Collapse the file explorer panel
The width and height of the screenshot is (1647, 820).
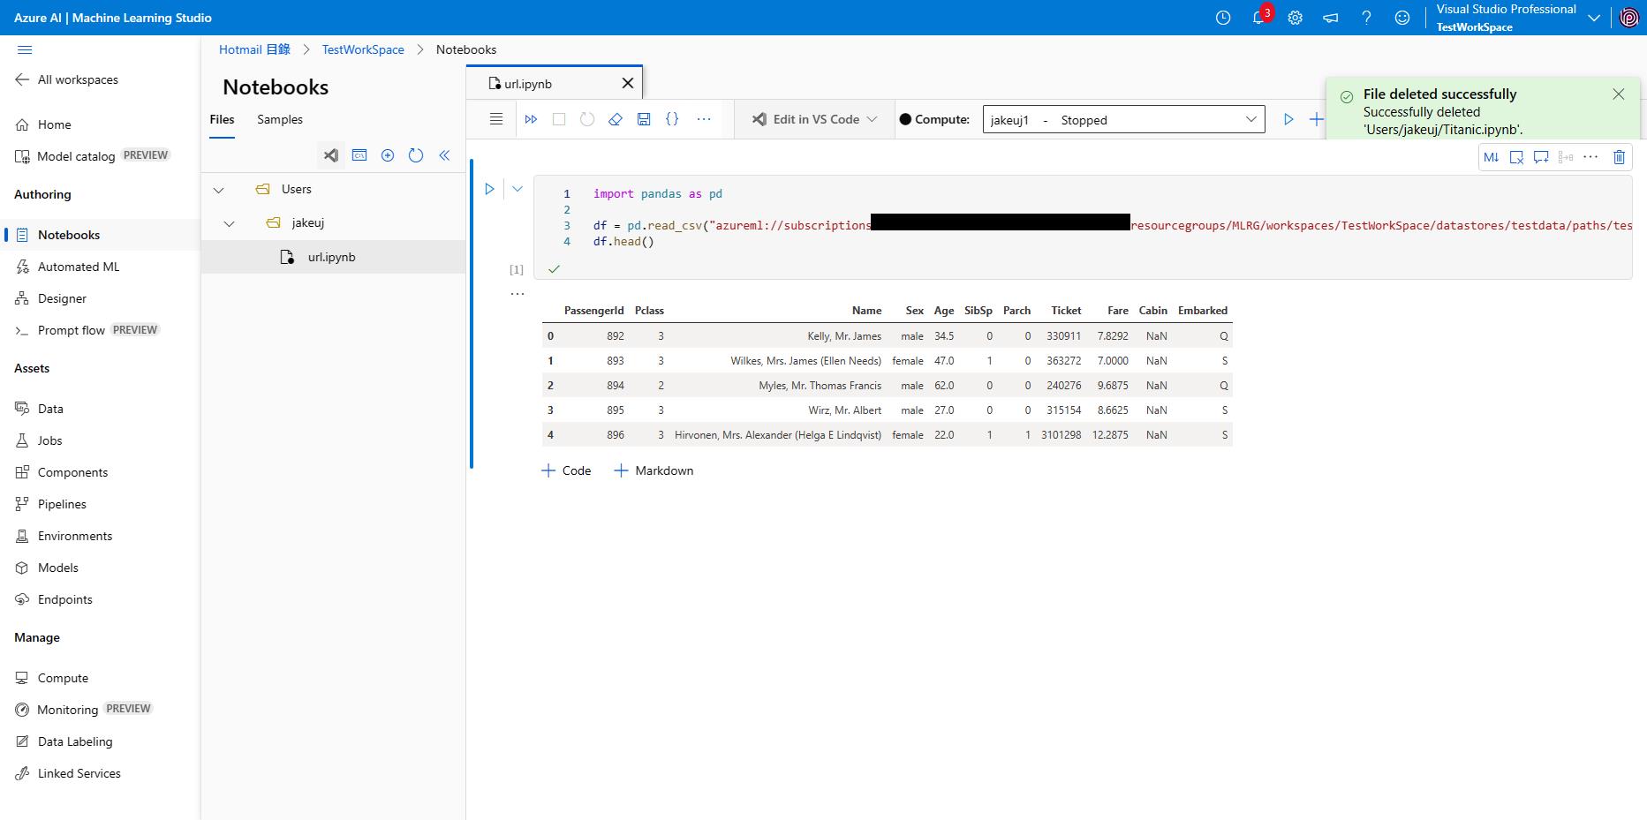pos(444,155)
